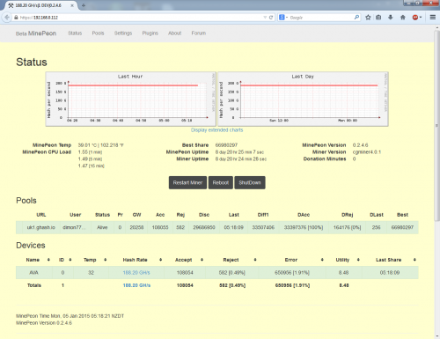Viewport: 440px width, 339px height.
Task: Click Totals row 188.20 GH/s link
Action: point(136,285)
